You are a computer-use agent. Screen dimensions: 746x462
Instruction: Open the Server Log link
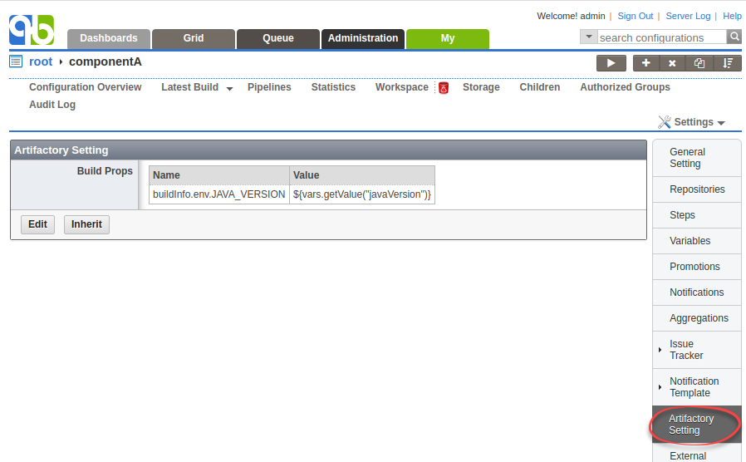click(688, 16)
